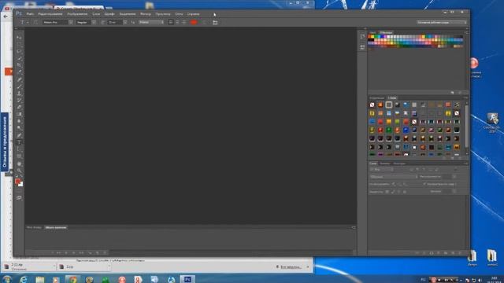Align text left in options bar

pos(171,23)
